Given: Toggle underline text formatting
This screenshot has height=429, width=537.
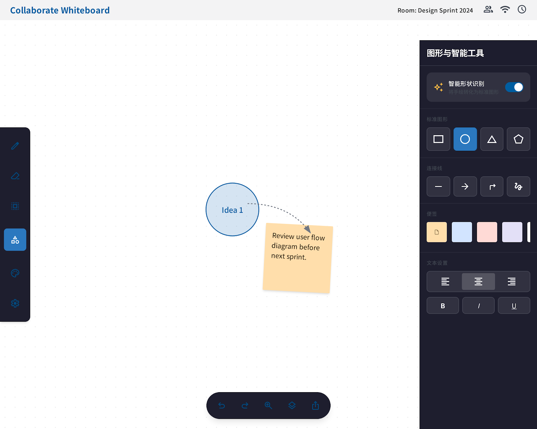Looking at the screenshot, I should pos(514,306).
